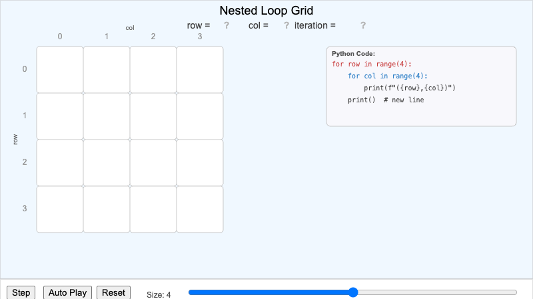Click the iteration value question mark
The image size is (533, 299).
click(363, 25)
